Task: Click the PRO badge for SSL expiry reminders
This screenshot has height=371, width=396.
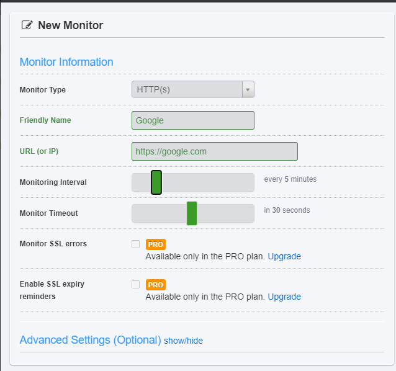Action: tap(155, 285)
